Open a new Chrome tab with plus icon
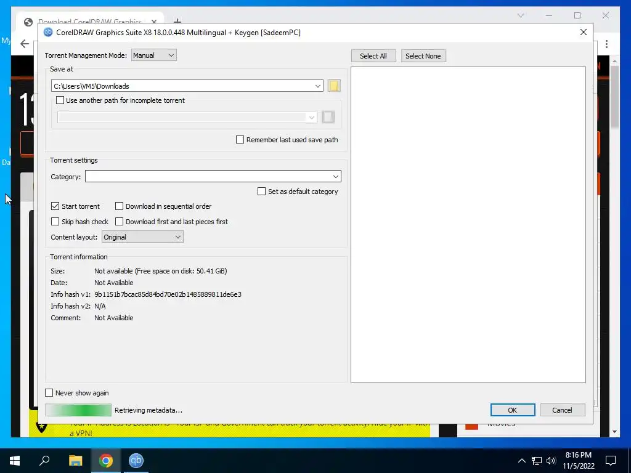Viewport: 631px width, 473px height. [177, 21]
